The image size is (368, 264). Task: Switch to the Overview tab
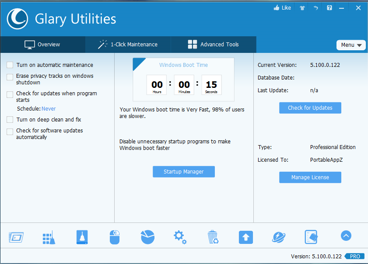[43, 45]
